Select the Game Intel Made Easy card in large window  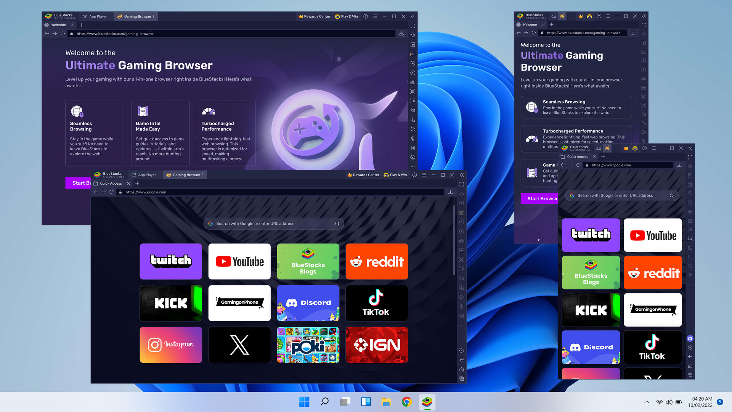(160, 133)
